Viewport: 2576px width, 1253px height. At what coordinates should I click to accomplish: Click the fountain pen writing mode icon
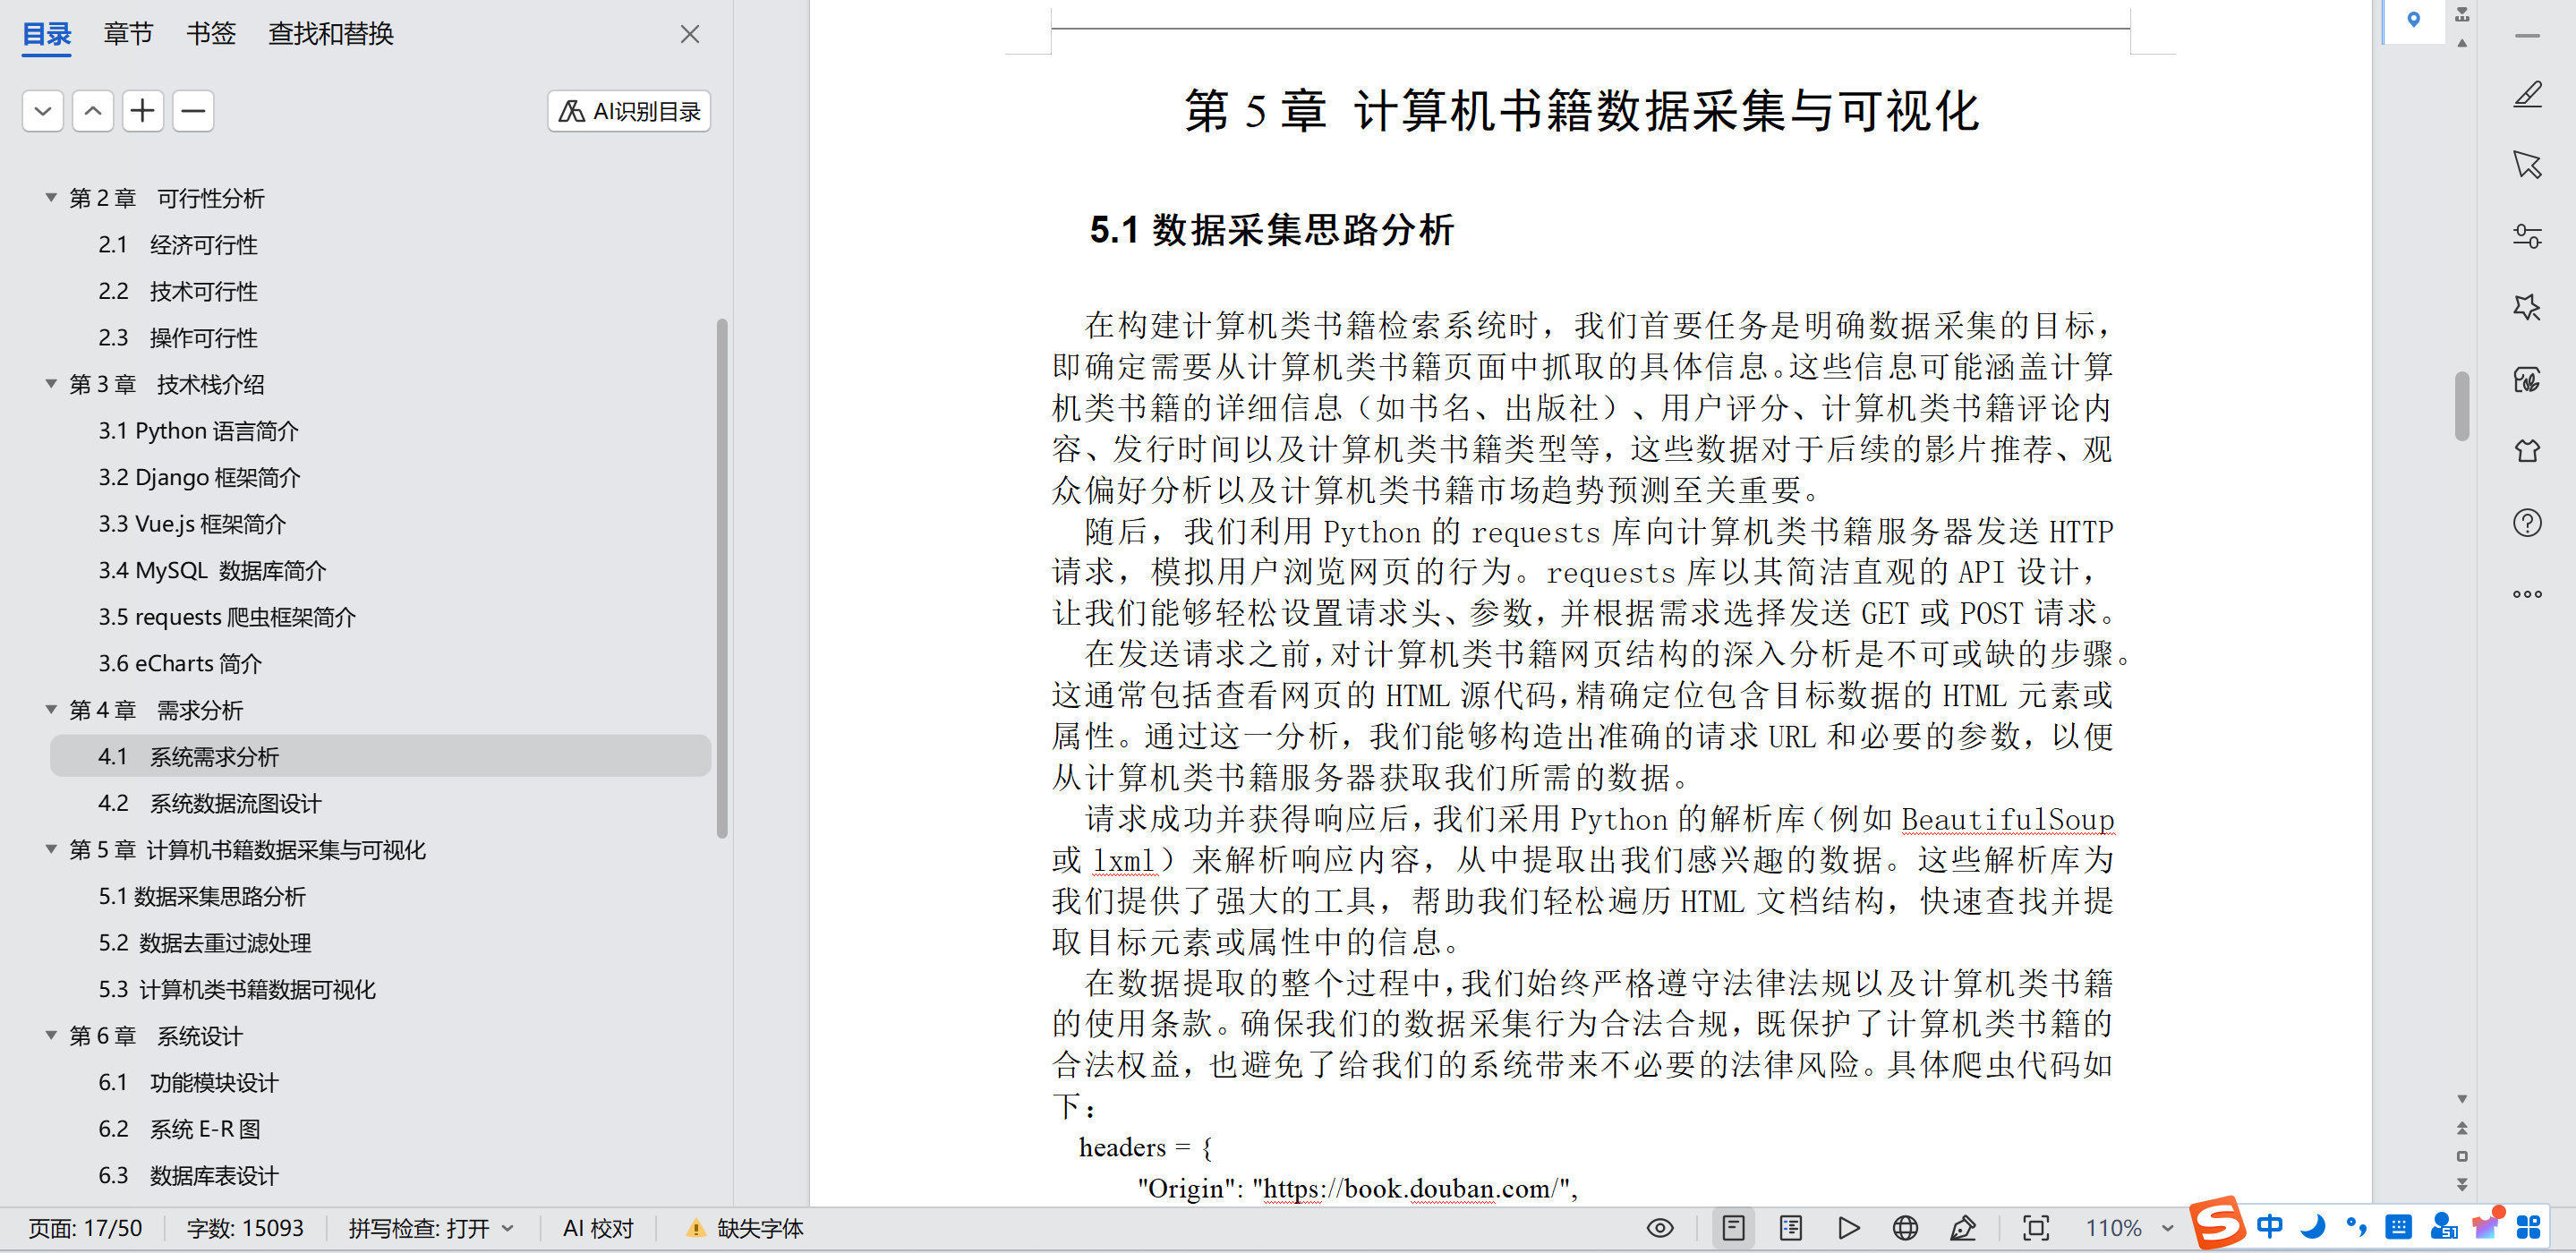click(1963, 1228)
